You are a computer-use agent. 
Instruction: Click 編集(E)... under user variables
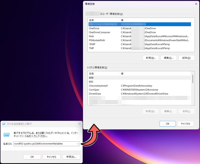click(x=169, y=58)
